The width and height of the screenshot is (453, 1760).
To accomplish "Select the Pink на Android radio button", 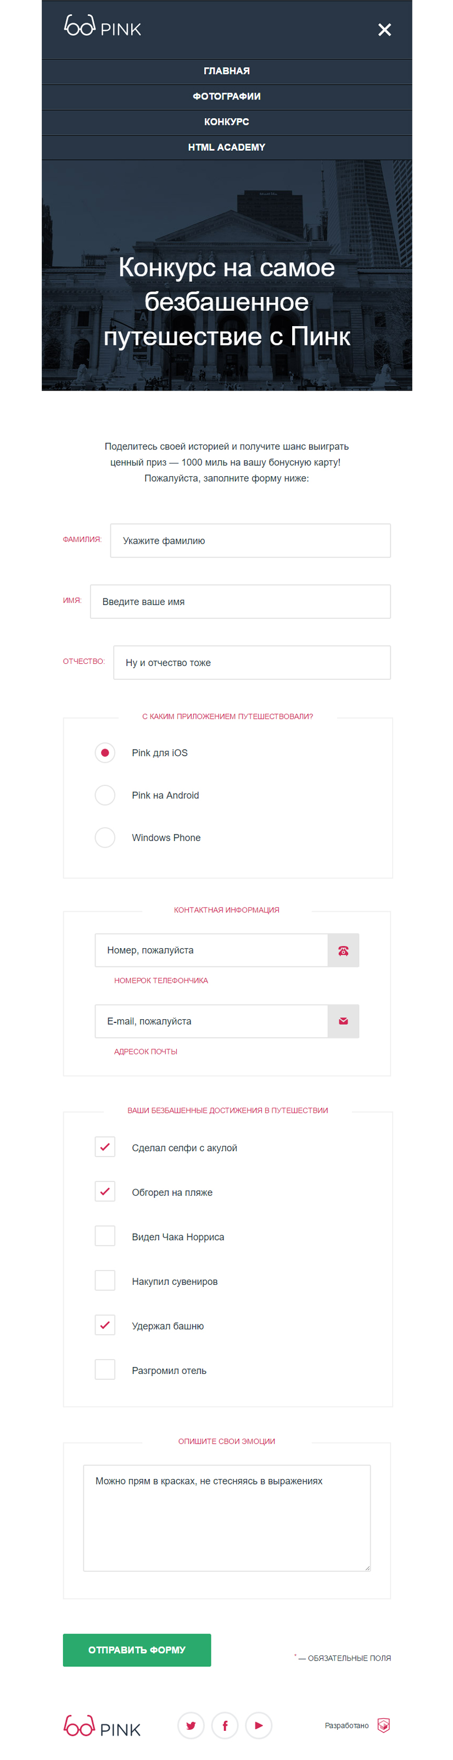I will click(105, 795).
